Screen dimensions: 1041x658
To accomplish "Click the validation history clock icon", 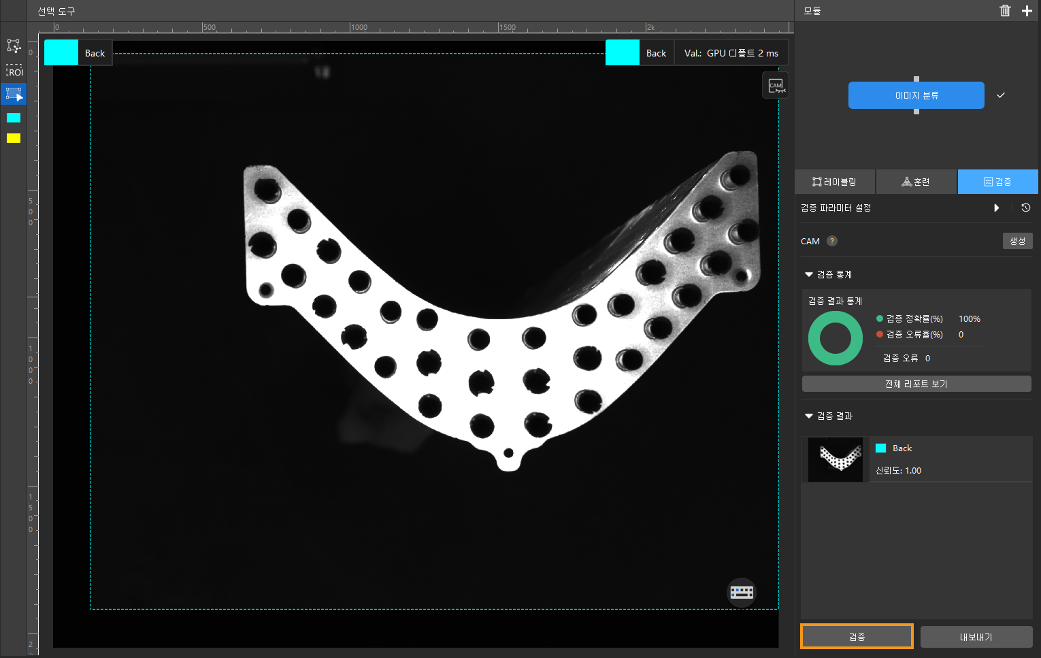I will pos(1025,208).
